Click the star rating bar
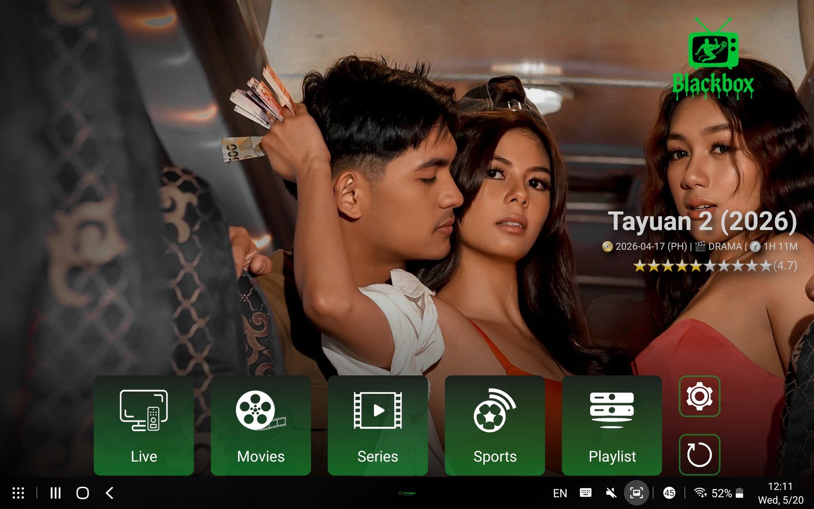The width and height of the screenshot is (814, 509). (703, 266)
